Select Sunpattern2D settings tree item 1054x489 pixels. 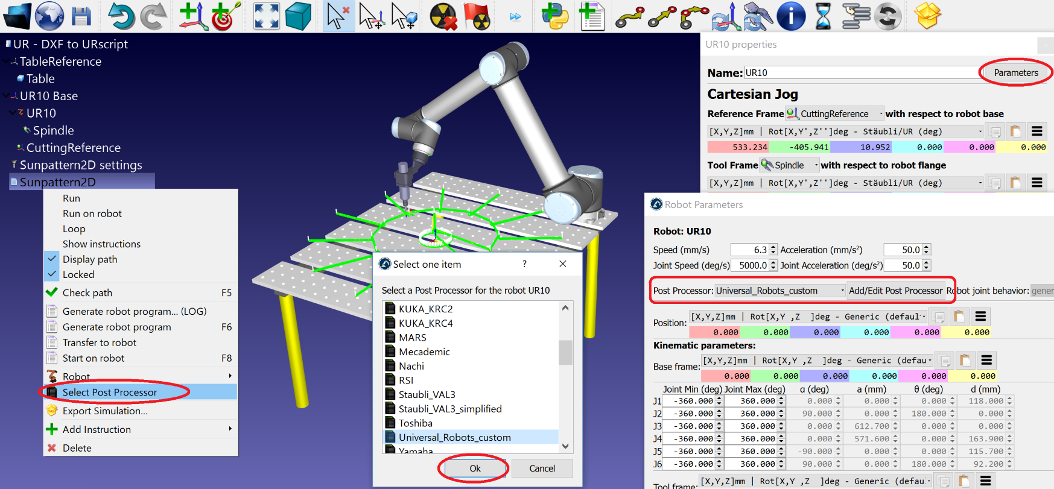point(81,165)
